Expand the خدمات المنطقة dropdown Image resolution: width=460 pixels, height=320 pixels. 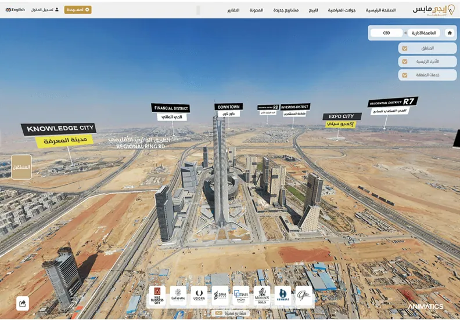(x=427, y=75)
